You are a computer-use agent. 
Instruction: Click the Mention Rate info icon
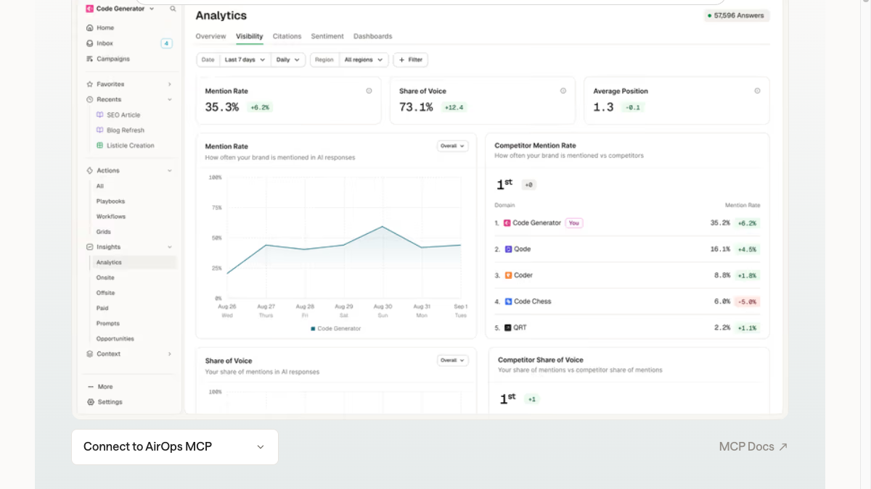tap(369, 91)
